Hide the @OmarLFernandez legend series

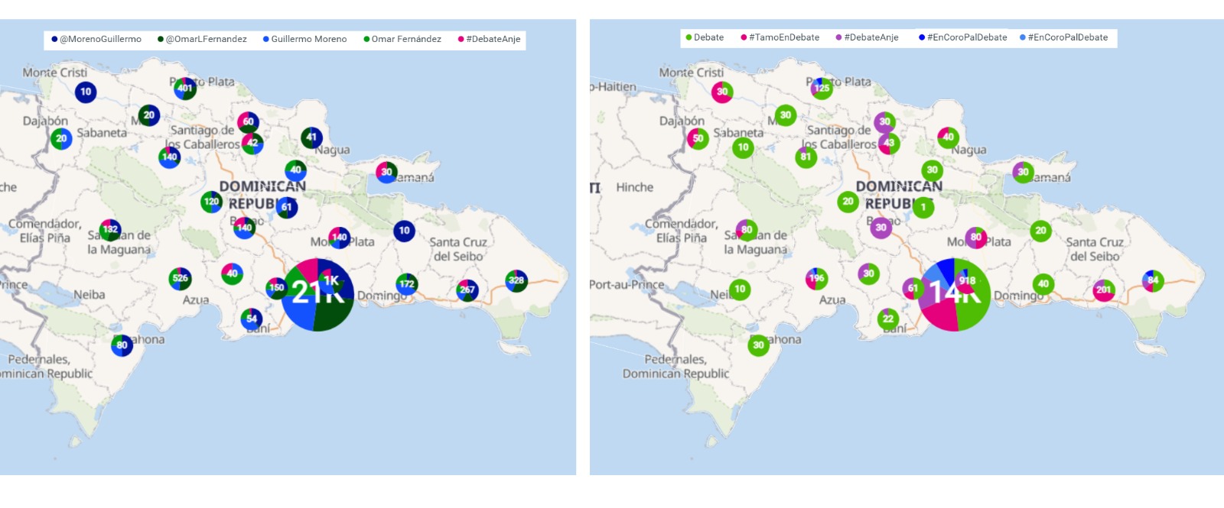pyautogui.click(x=202, y=39)
